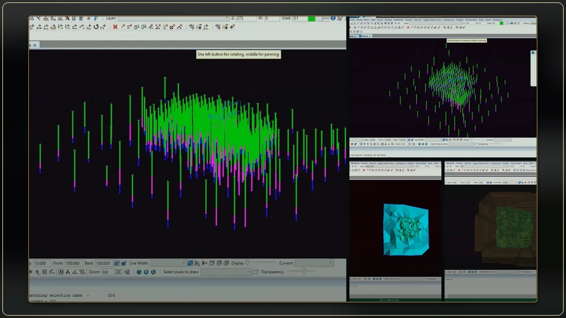Click the icon just left of Display label

coord(226,263)
